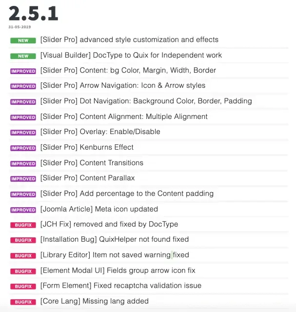Screen dimensions: 296x312
Task: Click the Dot Navigation Background Color entry
Action: click(x=146, y=101)
